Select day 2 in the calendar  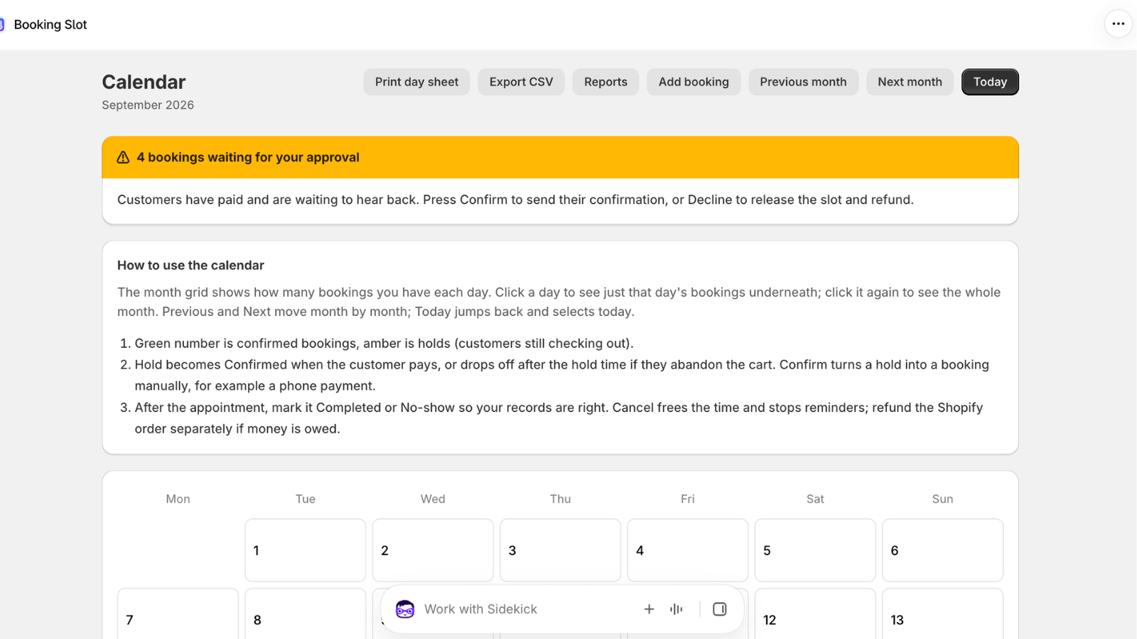click(433, 550)
